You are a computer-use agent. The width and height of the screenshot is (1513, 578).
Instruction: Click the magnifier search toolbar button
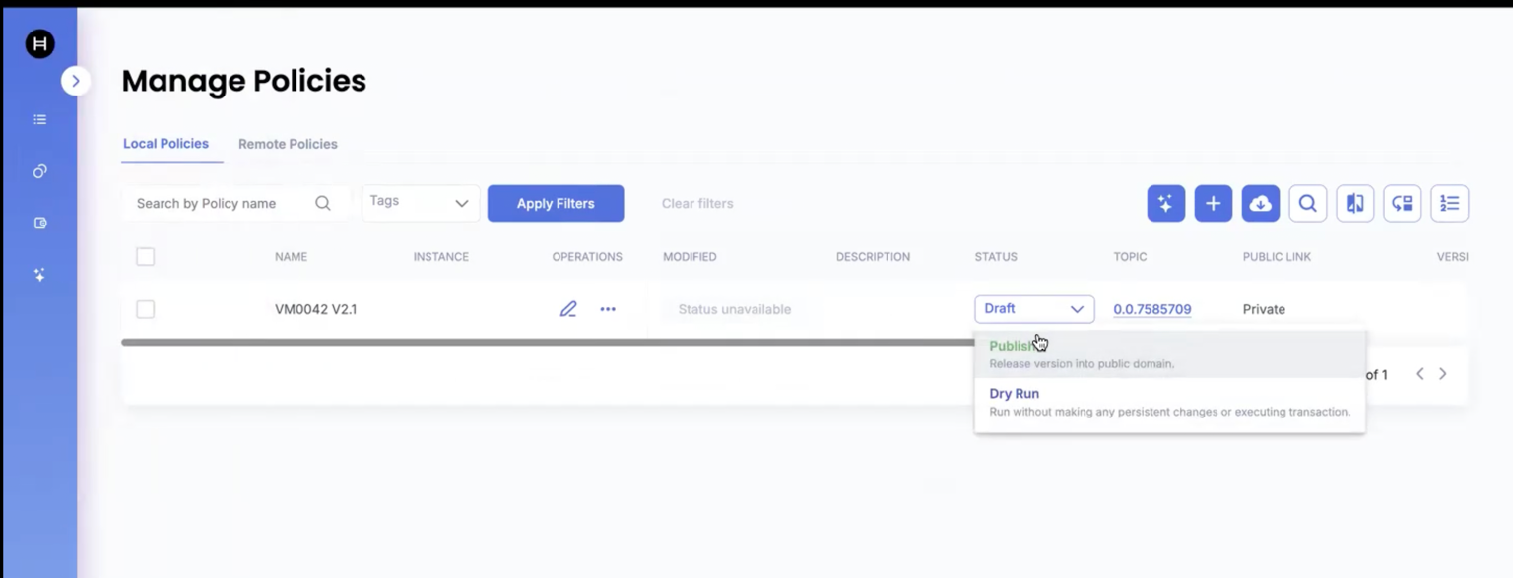tap(1307, 204)
